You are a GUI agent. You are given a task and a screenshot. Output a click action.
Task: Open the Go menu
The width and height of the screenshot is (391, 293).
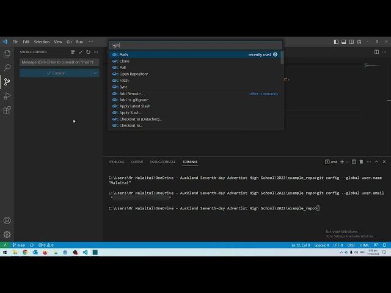point(69,42)
